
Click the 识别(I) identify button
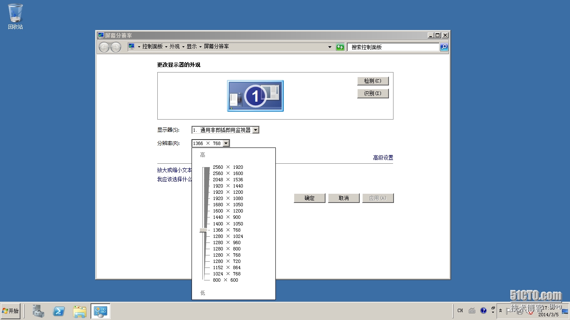click(373, 93)
